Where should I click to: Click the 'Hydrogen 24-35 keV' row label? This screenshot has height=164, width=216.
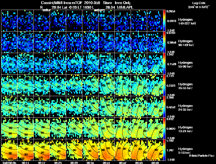[x=185, y=107]
